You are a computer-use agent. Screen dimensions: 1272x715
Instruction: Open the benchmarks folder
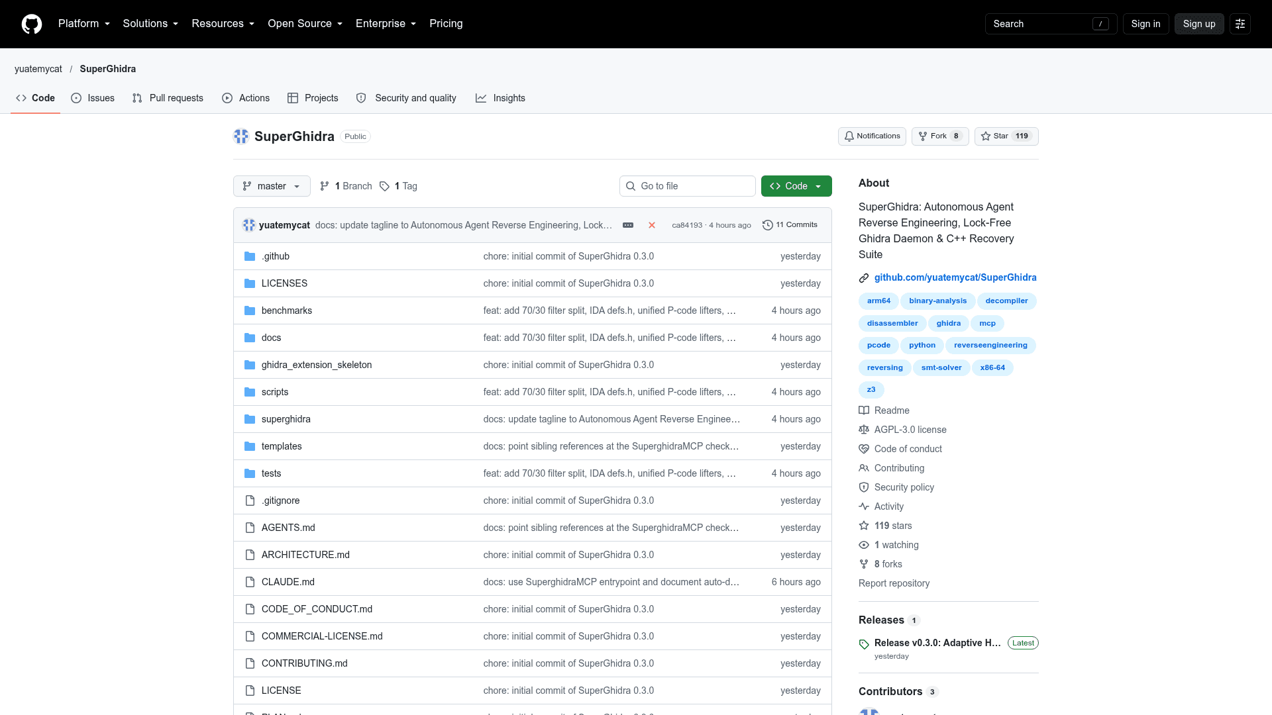[x=287, y=310]
